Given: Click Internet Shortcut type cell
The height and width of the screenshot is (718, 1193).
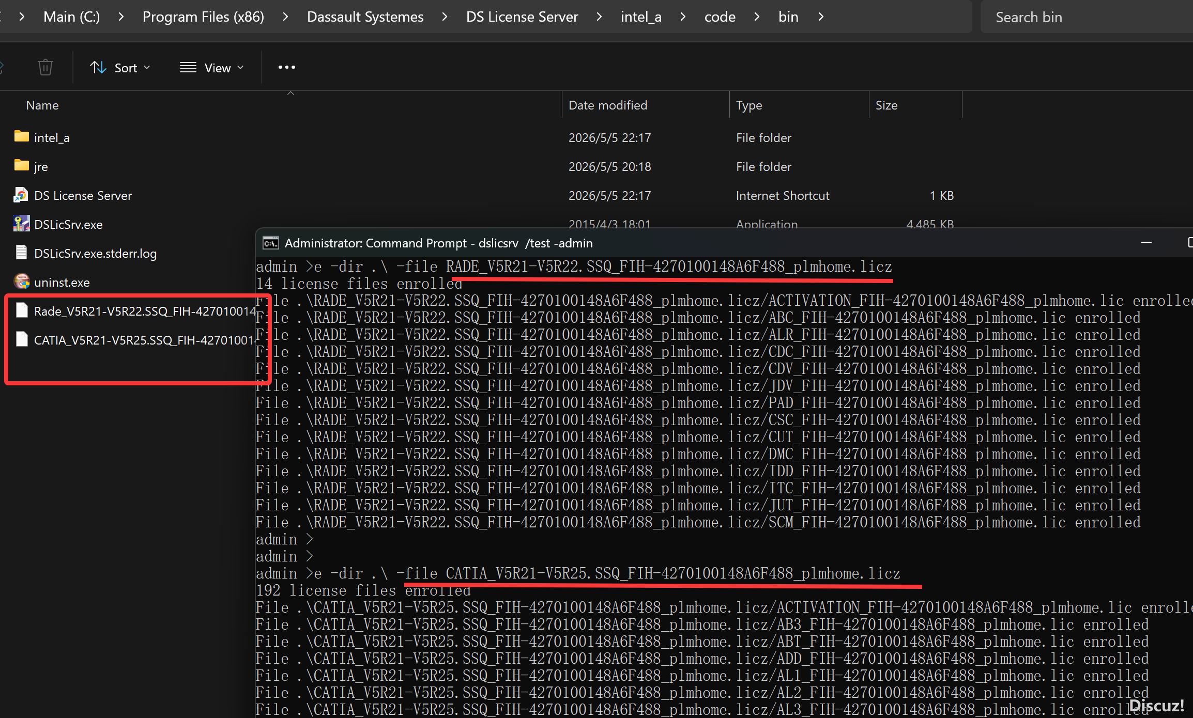Looking at the screenshot, I should pos(783,196).
